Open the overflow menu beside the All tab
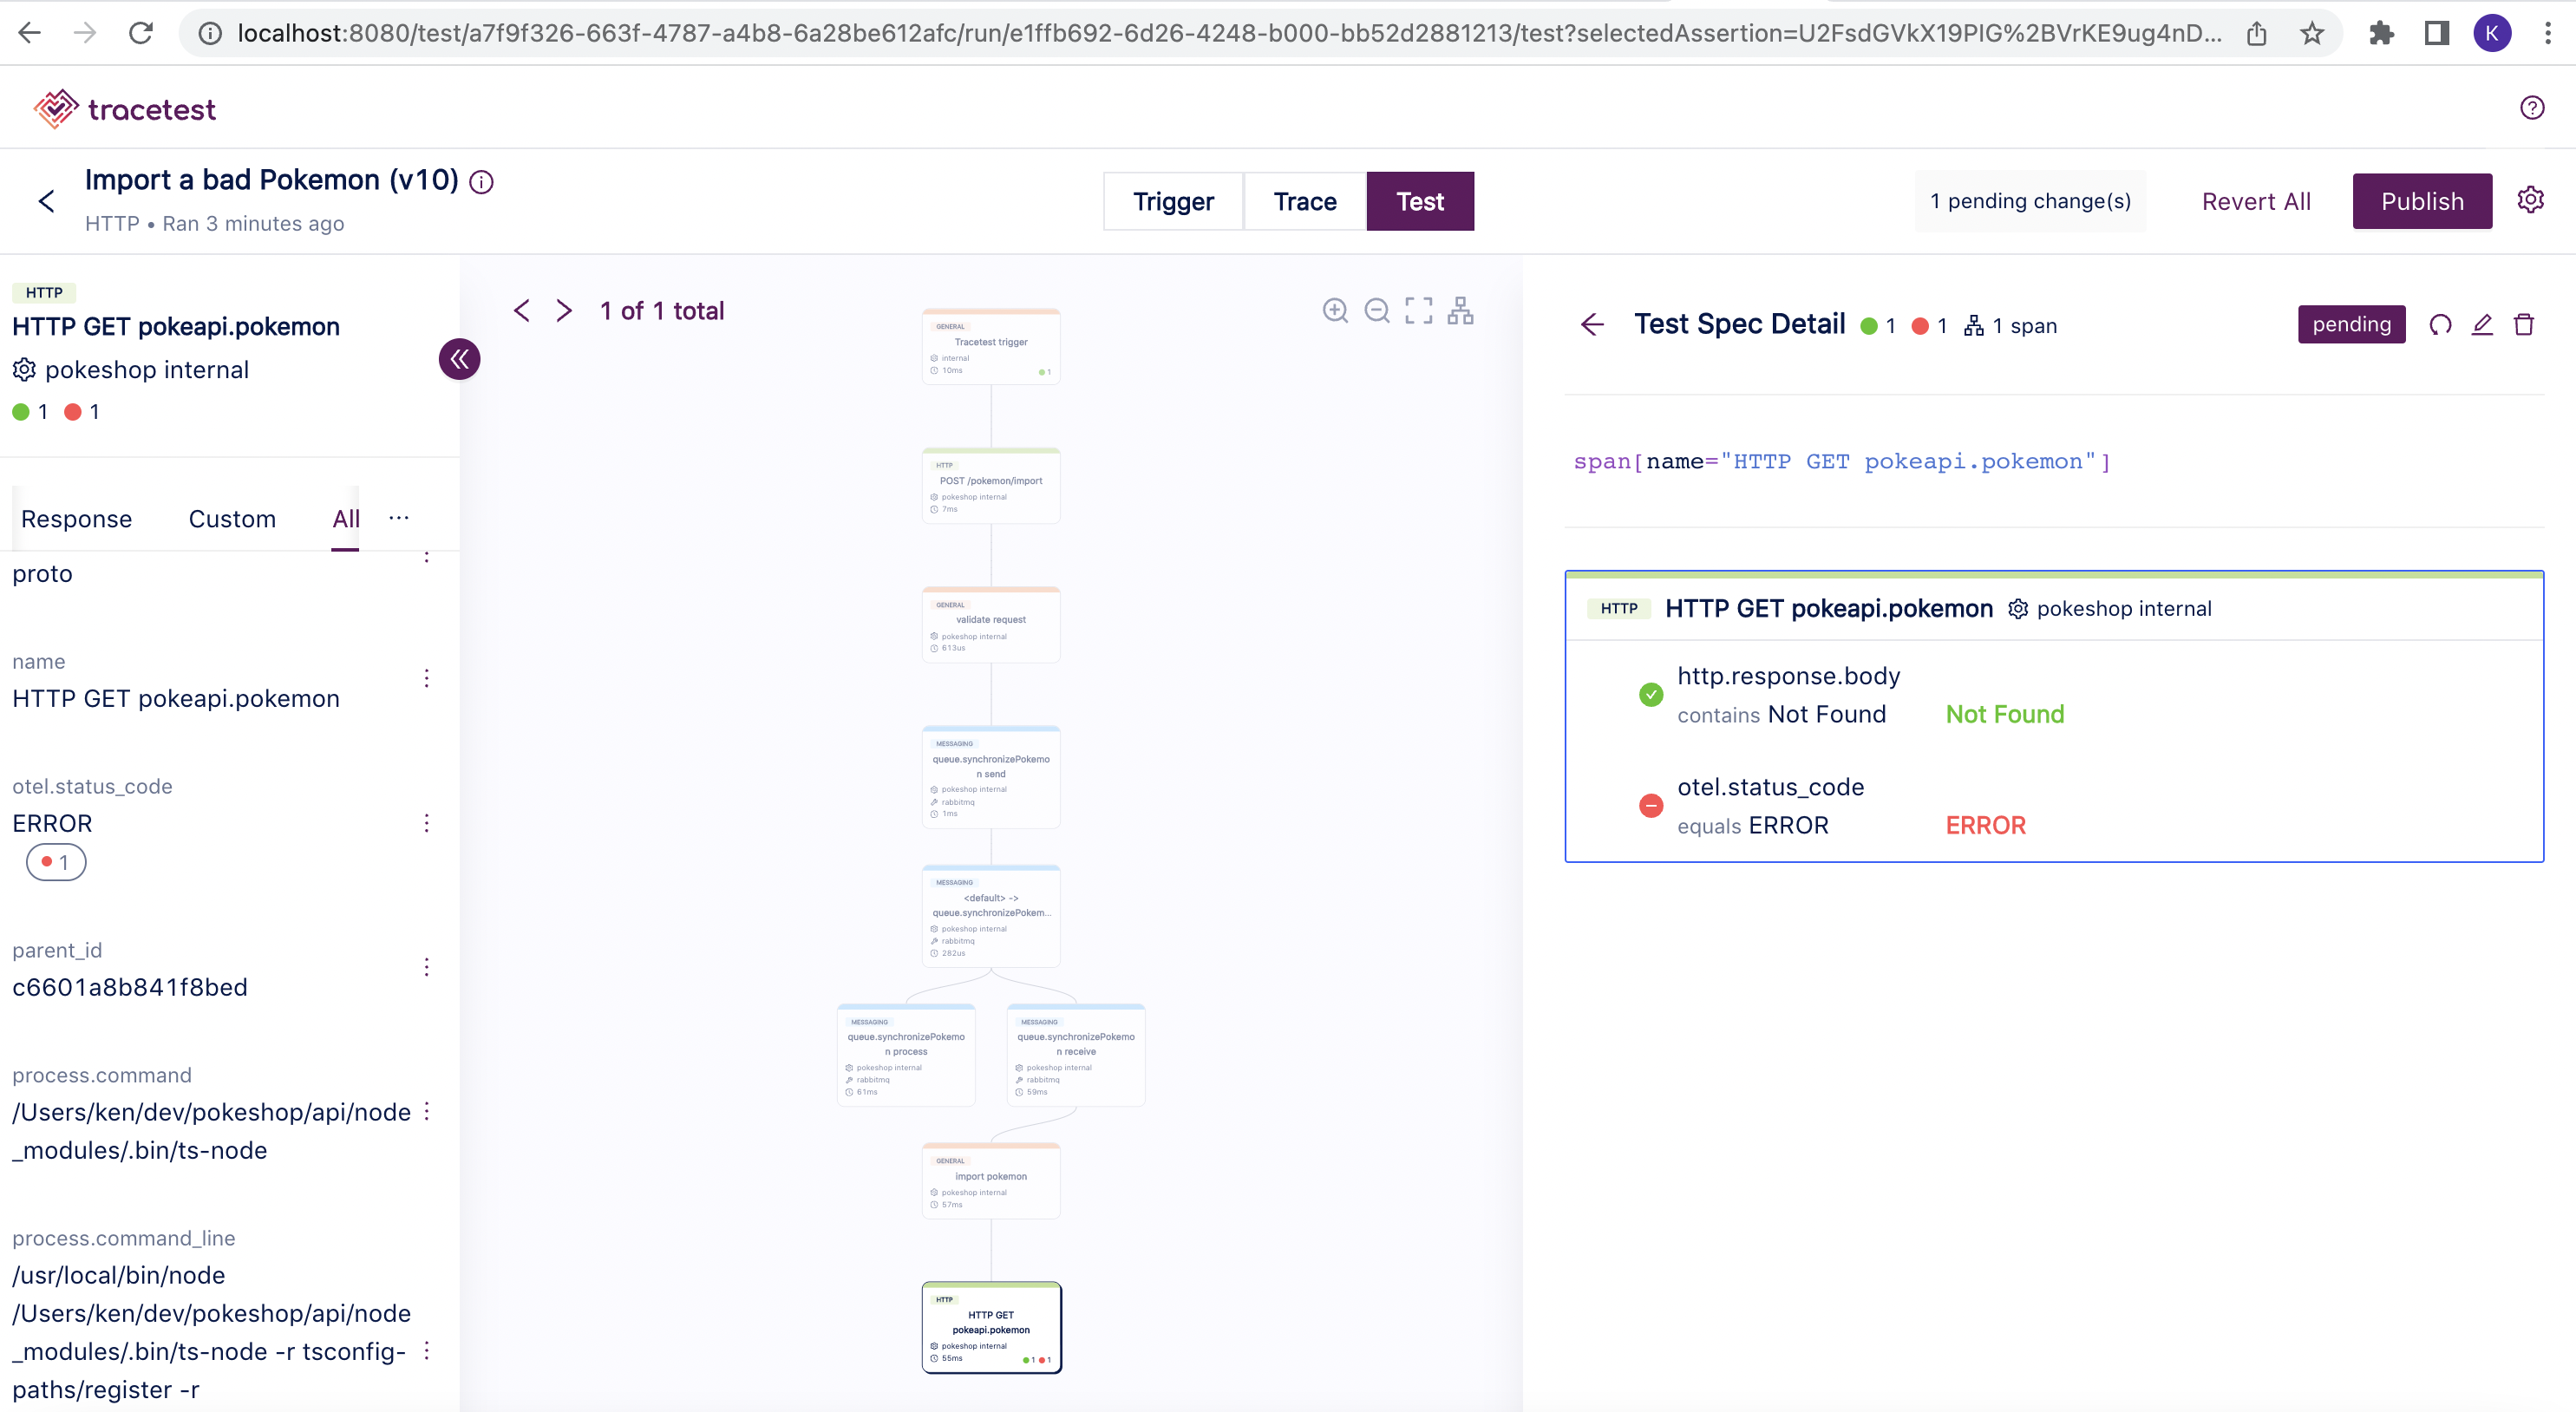The width and height of the screenshot is (2576, 1412). coord(398,518)
